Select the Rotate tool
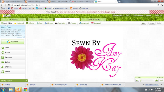164x92 pixels. (13, 52)
